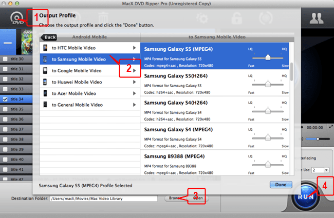Check the title 40 checkbox
Viewport: 334px width, 218px height.
pyautogui.click(x=5, y=160)
